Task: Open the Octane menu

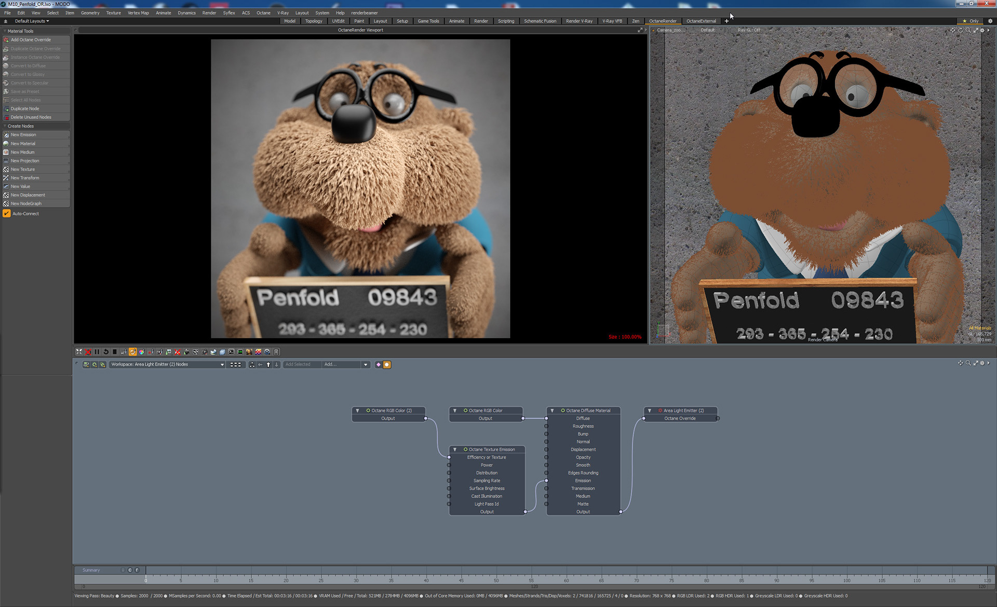Action: click(263, 13)
